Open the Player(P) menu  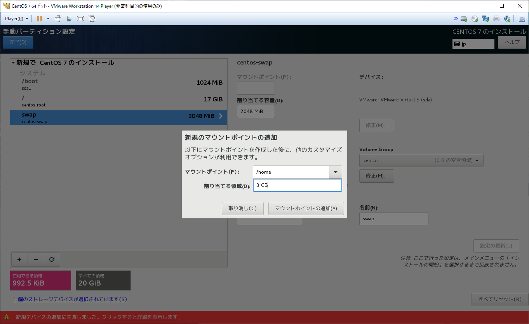click(x=17, y=19)
